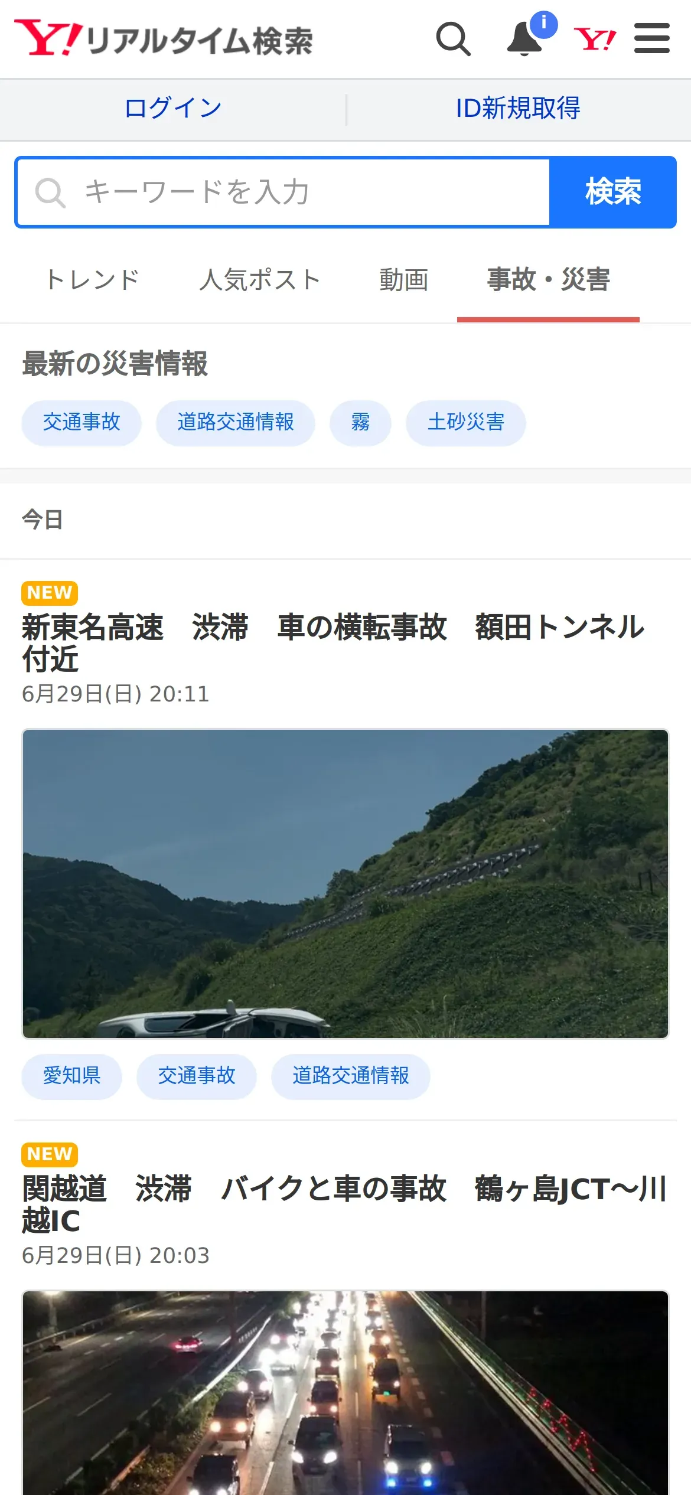Open the search magnifier icon in header

(x=454, y=39)
